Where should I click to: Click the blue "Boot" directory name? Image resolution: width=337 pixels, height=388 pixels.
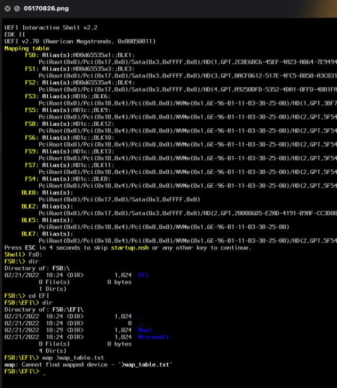coord(145,330)
